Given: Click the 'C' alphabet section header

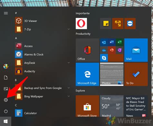Looking at the screenshot, I should click(x=16, y=105).
